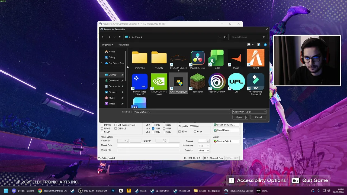Open the help icon in the dialog toolbar
The height and width of the screenshot is (195, 347).
[x=265, y=45]
